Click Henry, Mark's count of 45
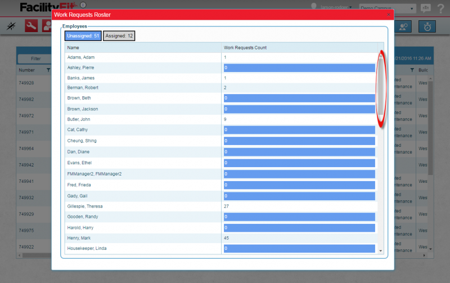 pyautogui.click(x=227, y=238)
